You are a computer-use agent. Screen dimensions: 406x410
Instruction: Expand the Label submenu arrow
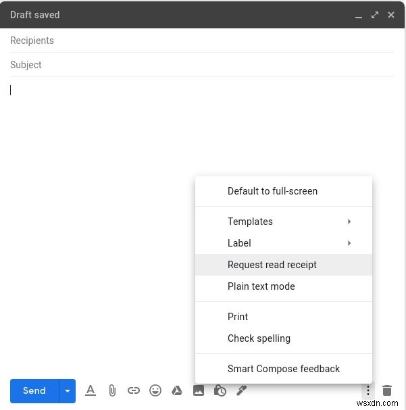pyautogui.click(x=349, y=243)
